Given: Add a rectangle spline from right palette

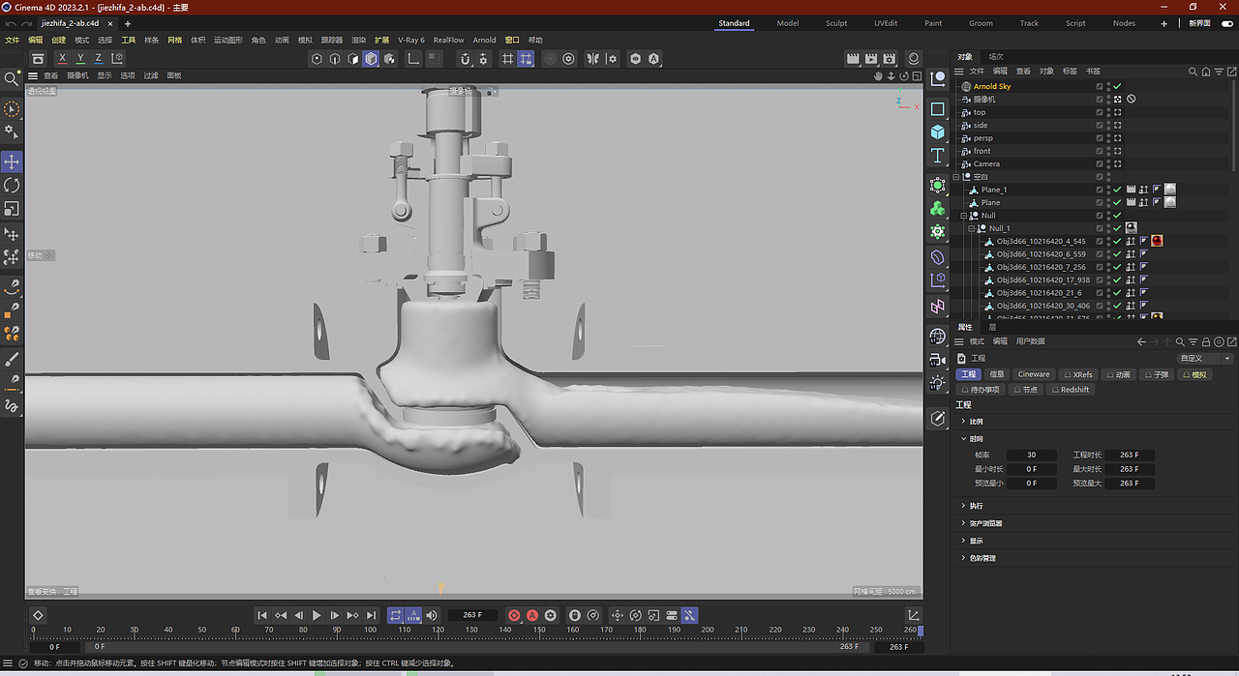Looking at the screenshot, I should (937, 109).
